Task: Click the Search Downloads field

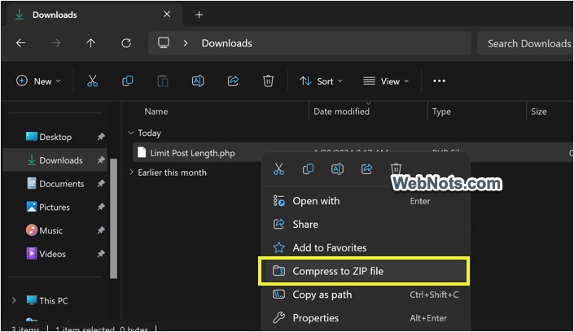Action: tap(525, 44)
